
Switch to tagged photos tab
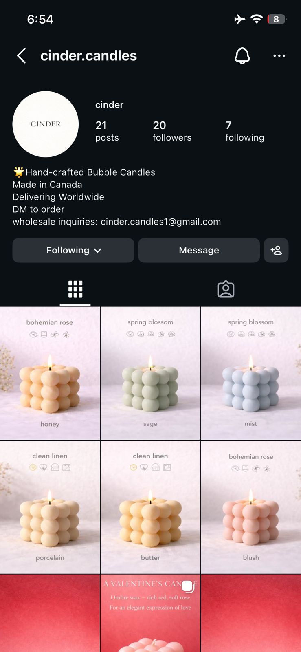(226, 289)
